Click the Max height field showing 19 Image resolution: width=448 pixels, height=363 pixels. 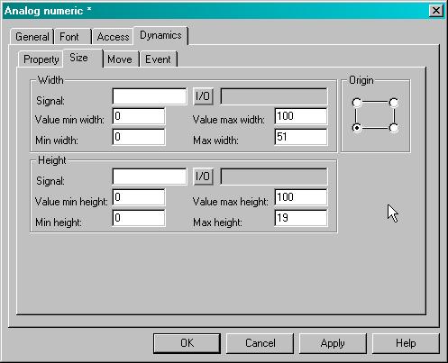301,218
